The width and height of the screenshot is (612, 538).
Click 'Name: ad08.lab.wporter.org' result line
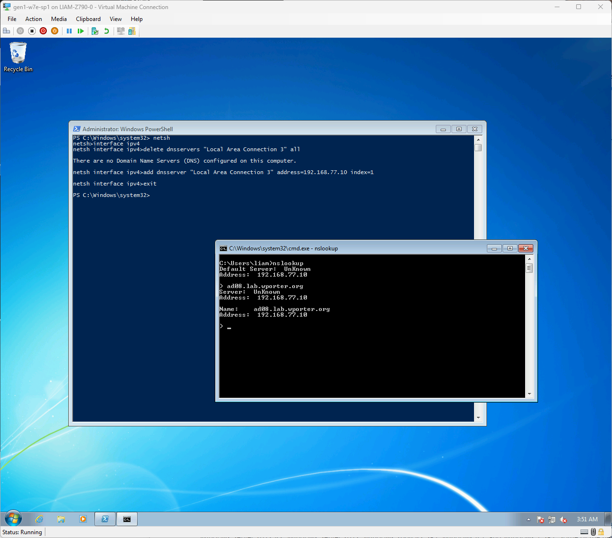(x=274, y=309)
